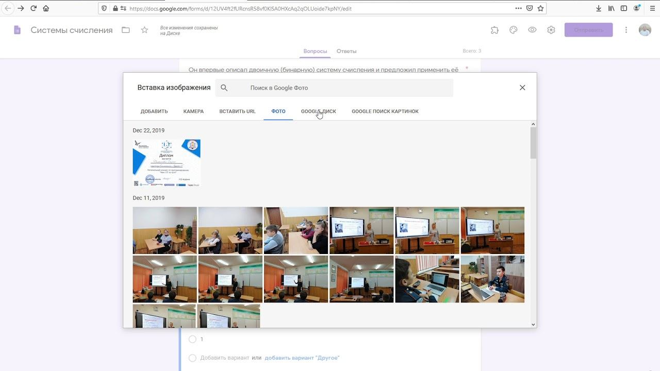Click the scrollbar up arrow in the photo list
This screenshot has width=660, height=371.
(x=533, y=124)
